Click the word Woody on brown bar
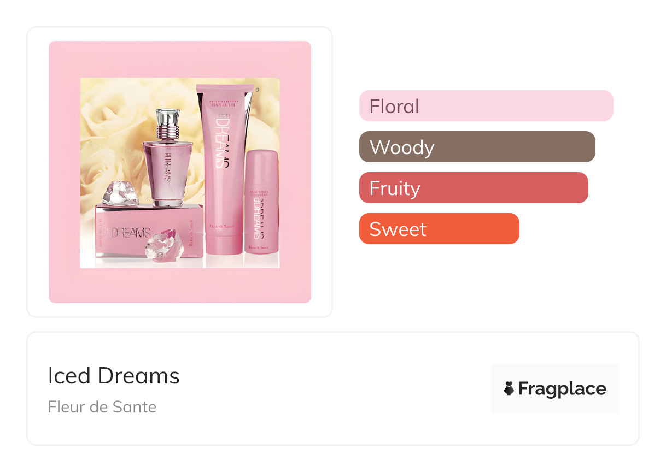666x472 pixels. 402,147
